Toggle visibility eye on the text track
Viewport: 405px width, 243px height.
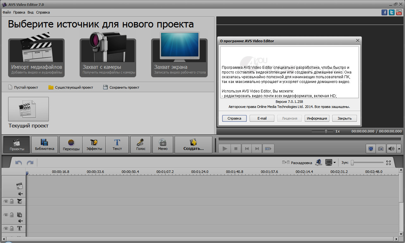pos(6,228)
